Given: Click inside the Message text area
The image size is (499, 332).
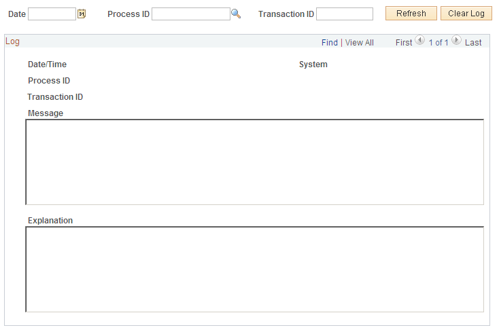Looking at the screenshot, I should (254, 162).
